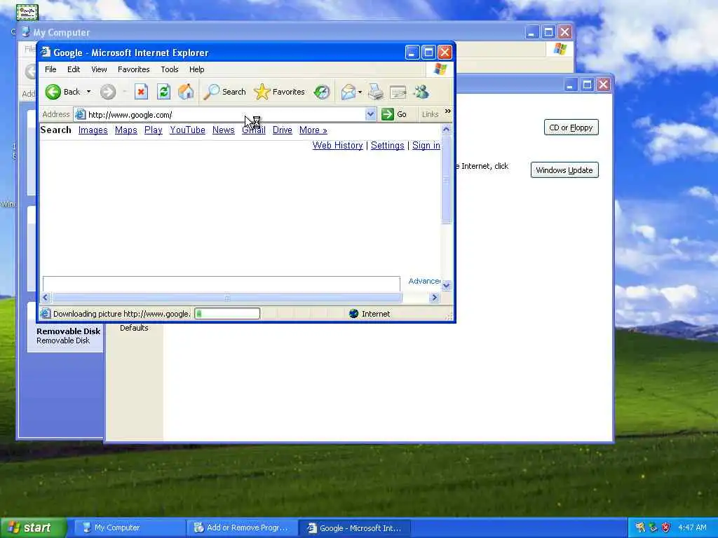Open the More » link

tap(313, 130)
